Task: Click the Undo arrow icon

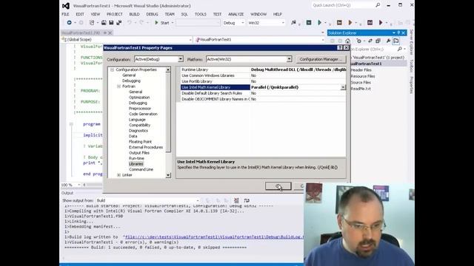Action: 130,23
